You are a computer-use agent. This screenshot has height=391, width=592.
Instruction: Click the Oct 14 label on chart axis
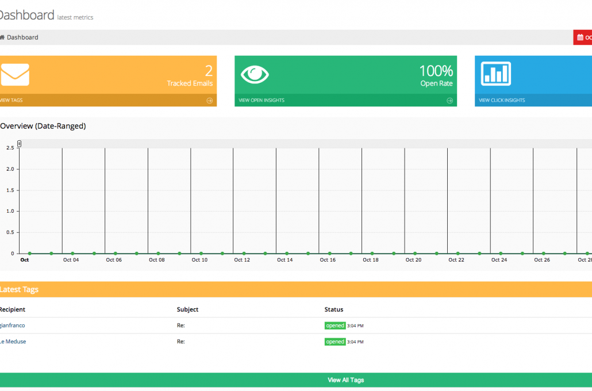(285, 260)
